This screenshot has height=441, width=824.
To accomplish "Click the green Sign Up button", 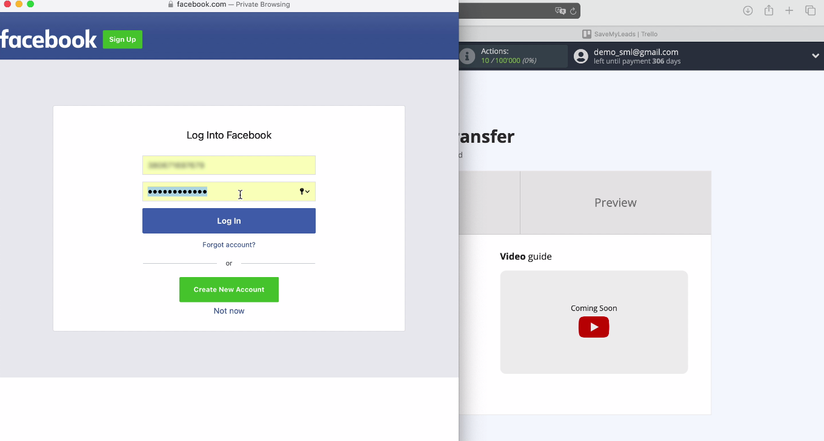I will 122,39.
